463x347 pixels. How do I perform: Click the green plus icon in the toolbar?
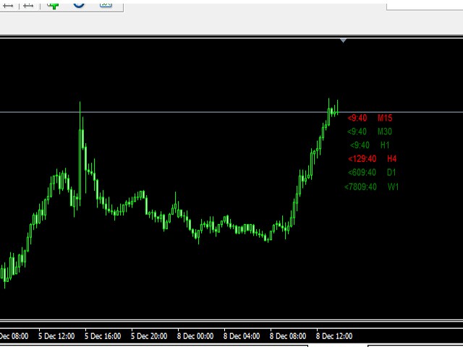(54, 4)
